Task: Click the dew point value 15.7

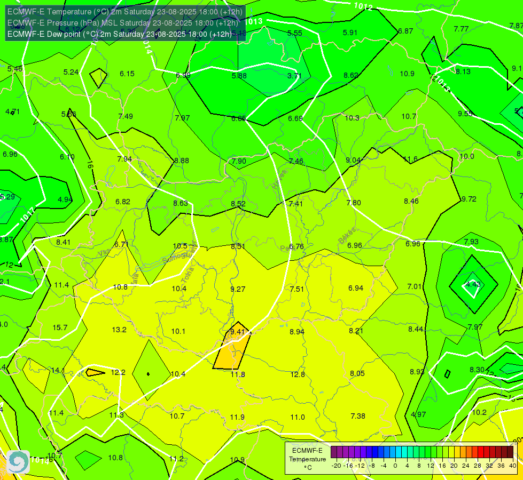Action: pos(60,327)
